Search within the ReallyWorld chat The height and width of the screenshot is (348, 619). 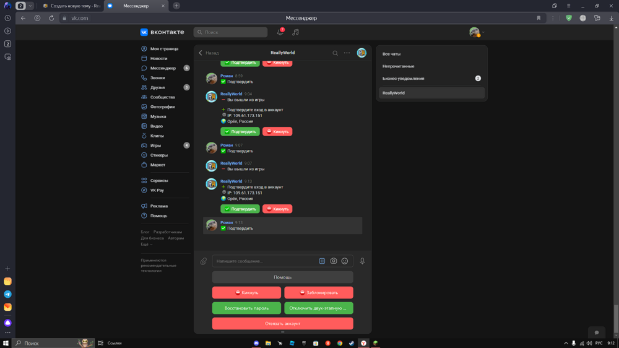335,53
